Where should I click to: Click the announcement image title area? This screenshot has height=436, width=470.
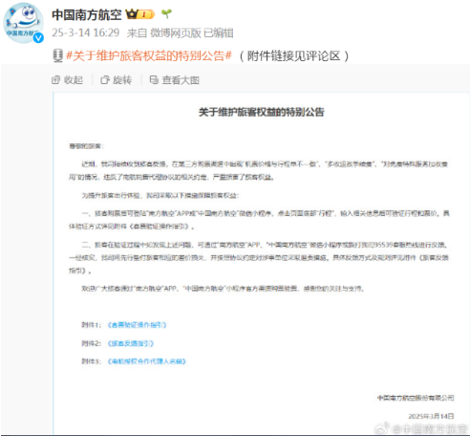tap(262, 112)
